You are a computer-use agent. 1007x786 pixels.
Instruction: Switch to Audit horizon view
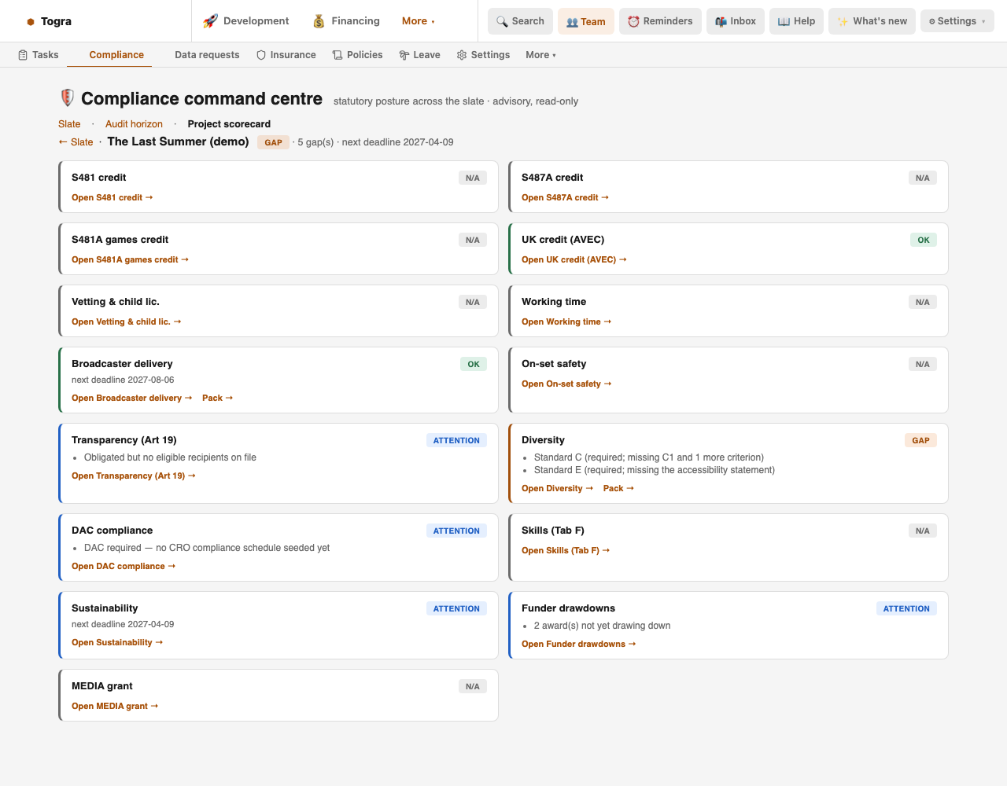(x=134, y=124)
